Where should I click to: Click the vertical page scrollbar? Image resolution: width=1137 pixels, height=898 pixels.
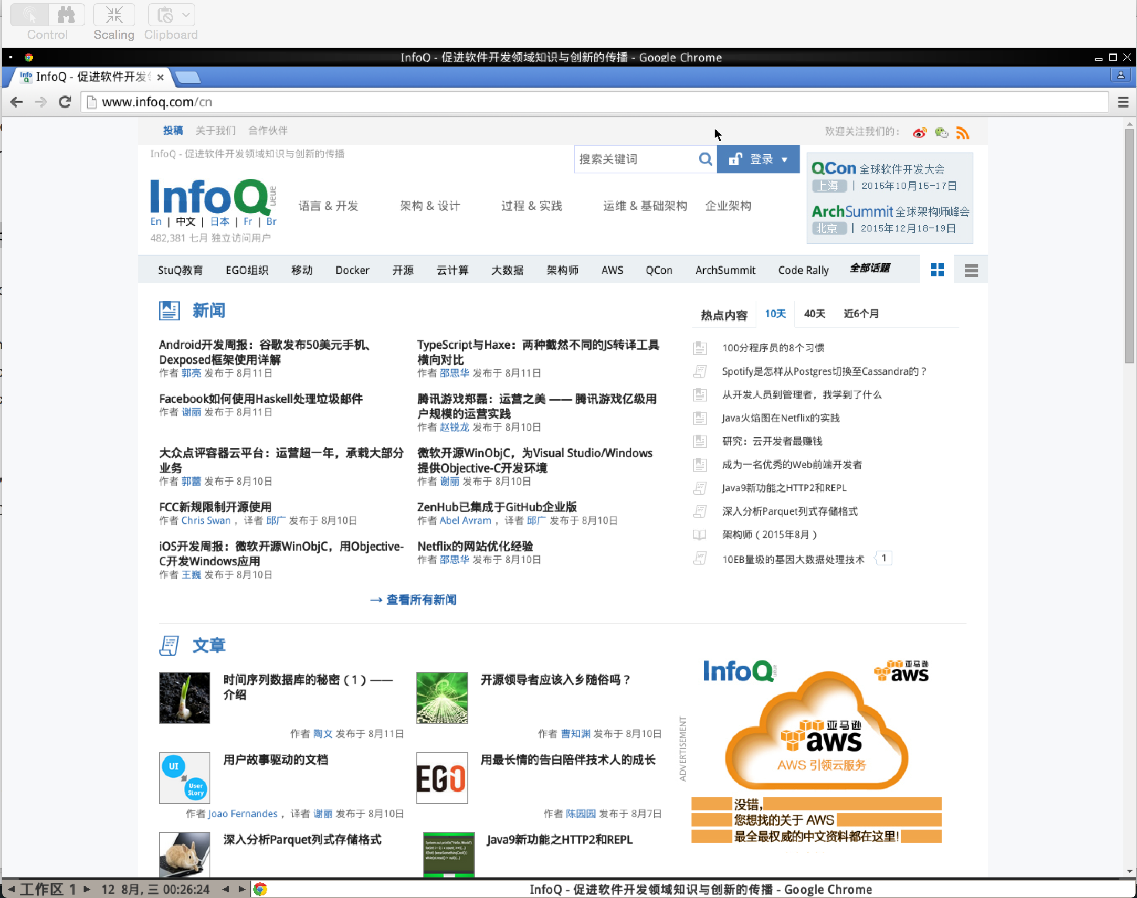(1129, 246)
